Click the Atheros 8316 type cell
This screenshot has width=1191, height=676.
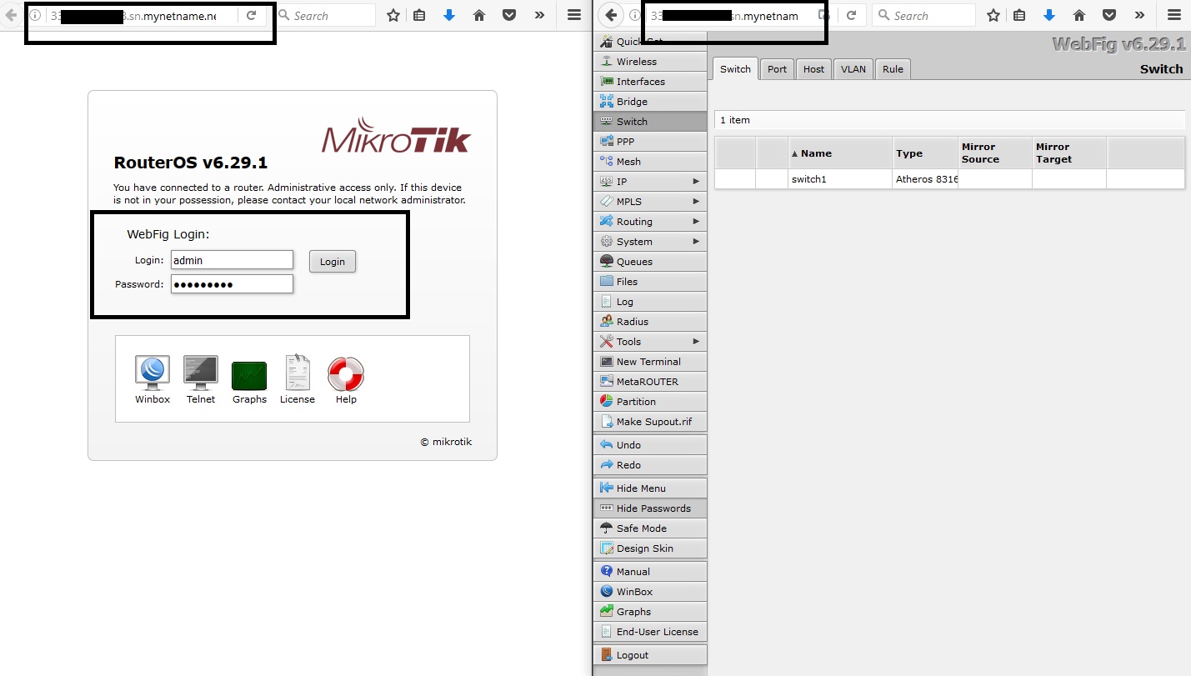(x=925, y=179)
